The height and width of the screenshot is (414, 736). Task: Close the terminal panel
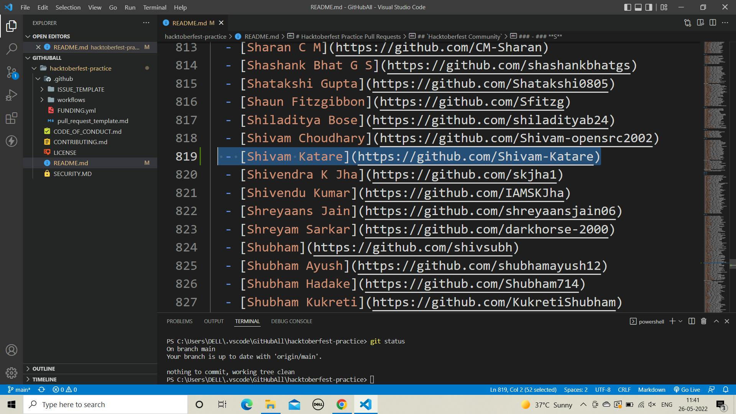[727, 321]
